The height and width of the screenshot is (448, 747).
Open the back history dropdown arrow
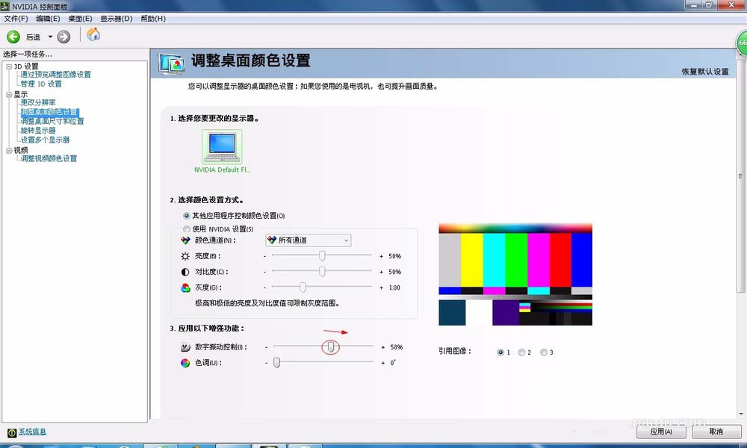point(50,37)
